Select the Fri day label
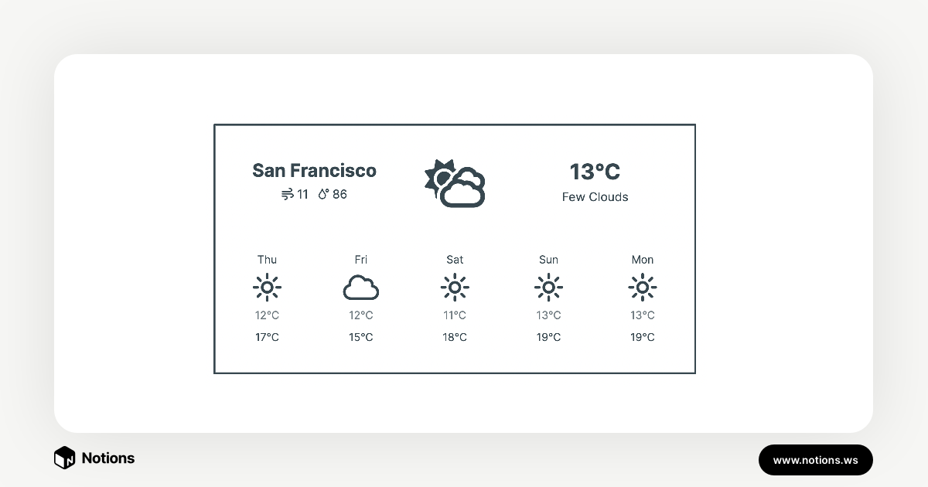928x487 pixels. 361,260
